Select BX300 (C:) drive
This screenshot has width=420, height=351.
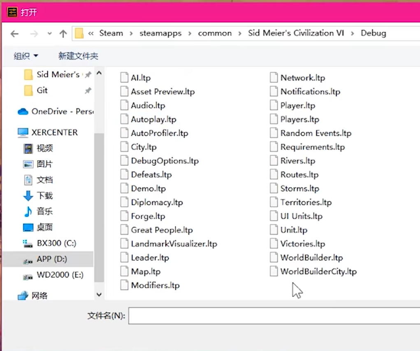(49, 243)
